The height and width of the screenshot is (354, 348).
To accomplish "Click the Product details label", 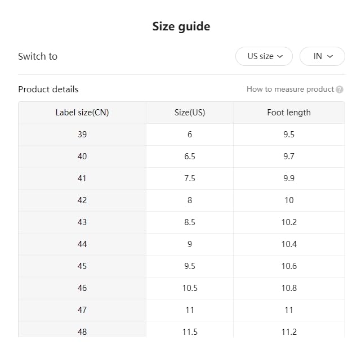I will point(48,89).
